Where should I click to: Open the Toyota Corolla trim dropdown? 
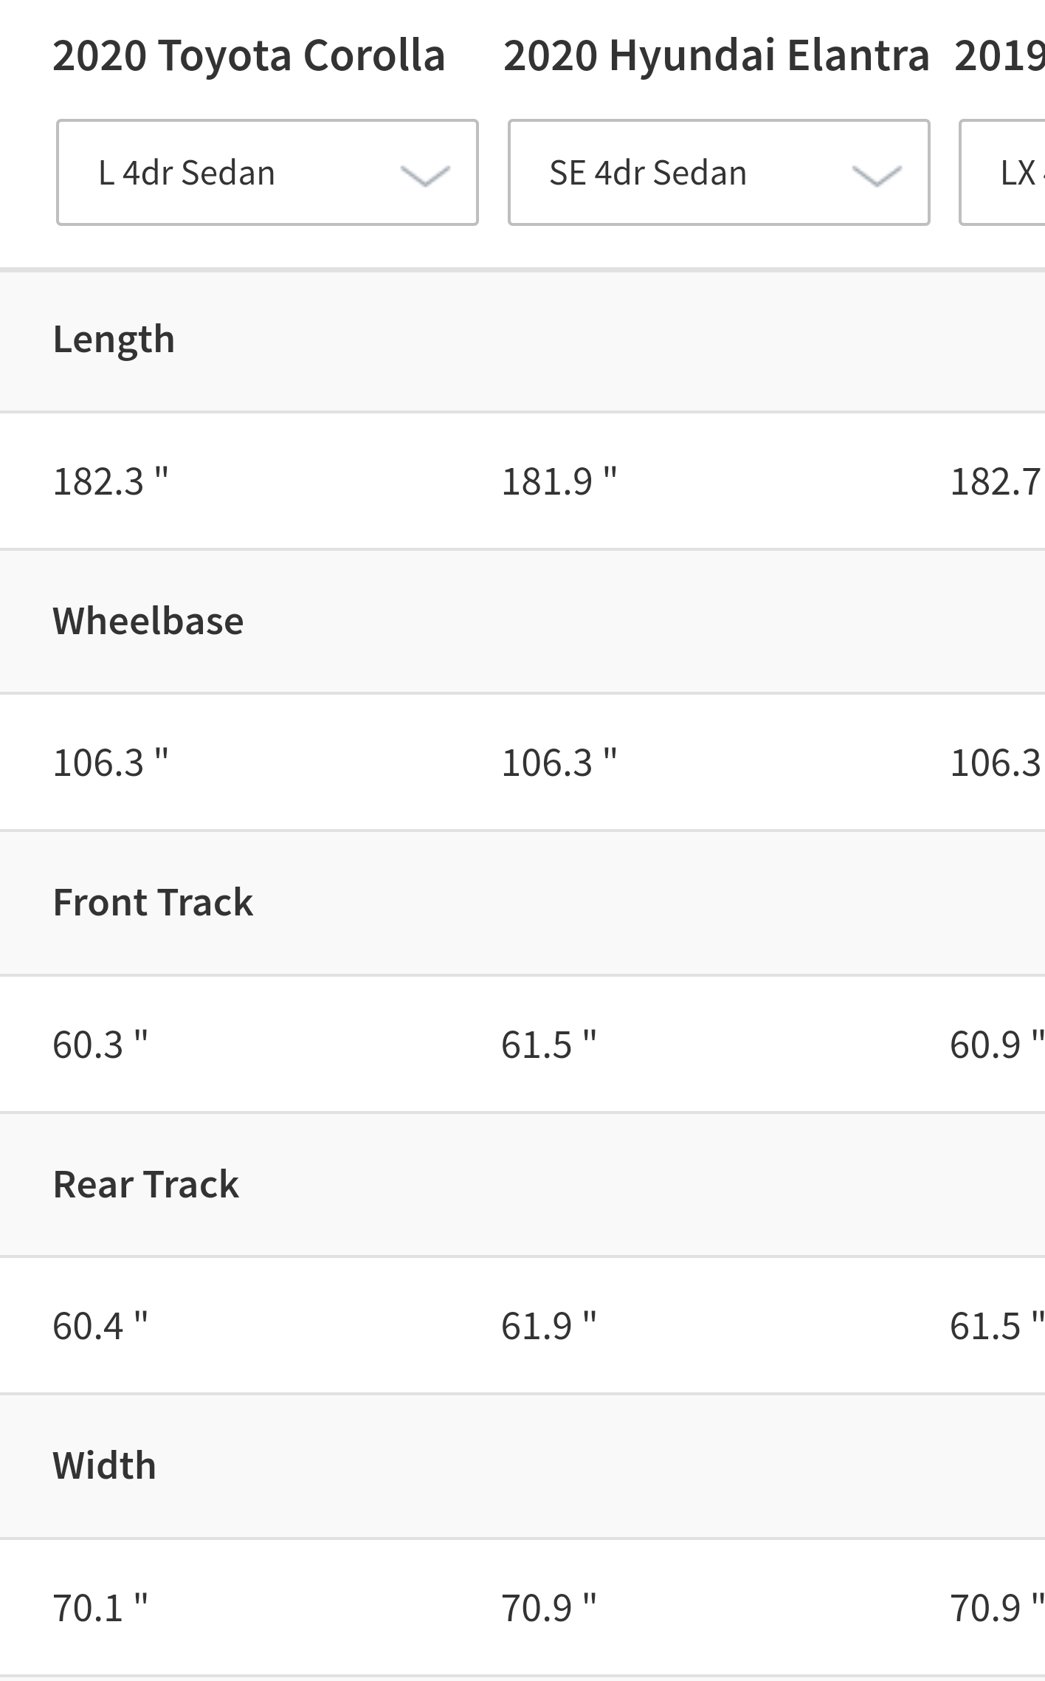pos(267,173)
